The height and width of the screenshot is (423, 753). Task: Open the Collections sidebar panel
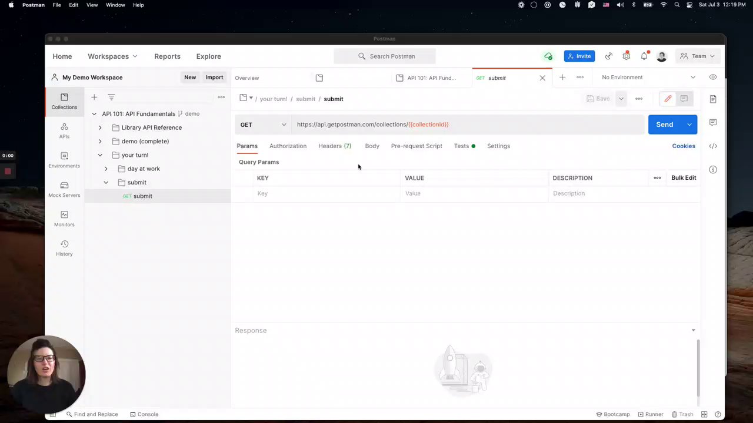(64, 101)
